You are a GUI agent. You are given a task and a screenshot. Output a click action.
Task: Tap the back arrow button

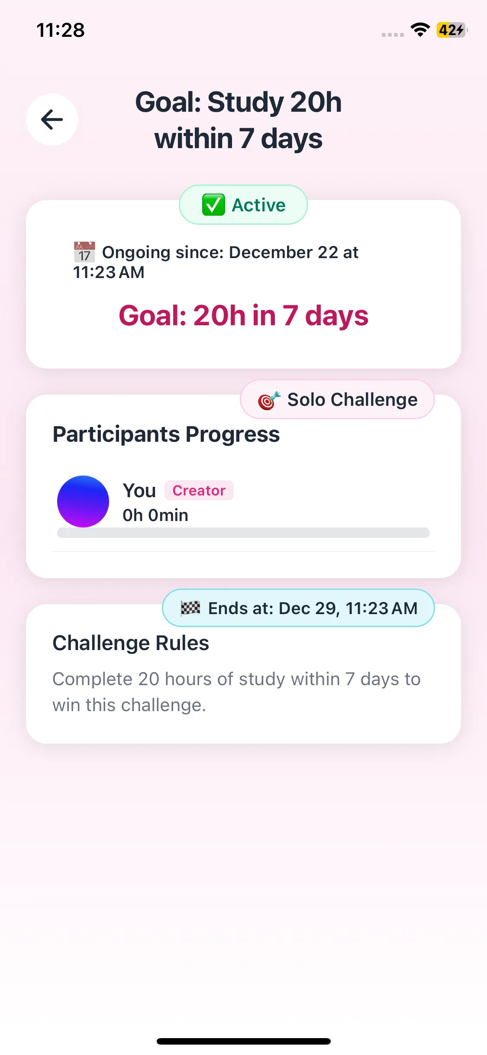point(52,120)
